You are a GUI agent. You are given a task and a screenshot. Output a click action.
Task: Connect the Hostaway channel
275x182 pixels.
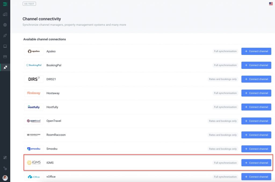[x=256, y=93]
